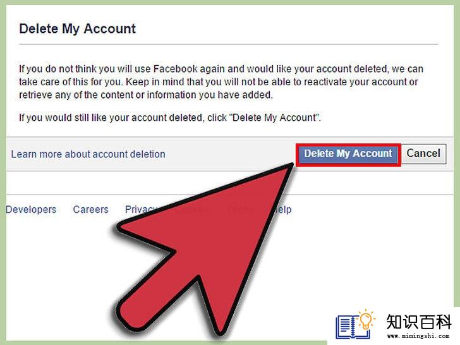Click the word Facebook in the warning paragraph
Image resolution: width=460 pixels, height=345 pixels.
coord(176,69)
